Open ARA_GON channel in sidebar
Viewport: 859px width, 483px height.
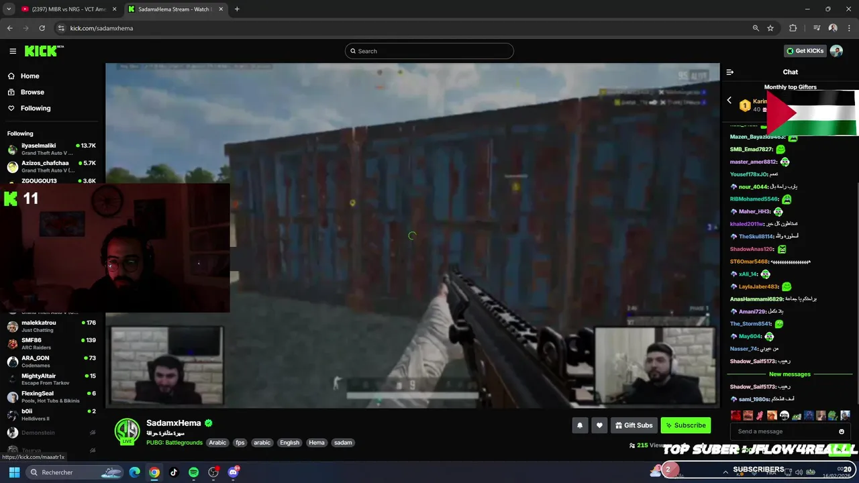point(52,362)
